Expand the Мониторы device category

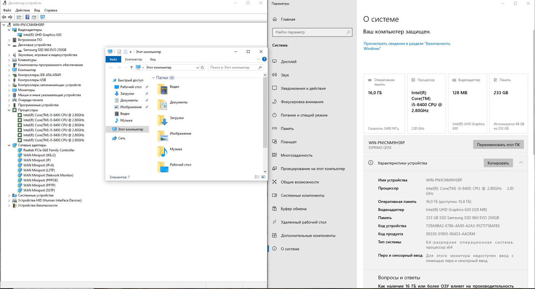coord(9,90)
